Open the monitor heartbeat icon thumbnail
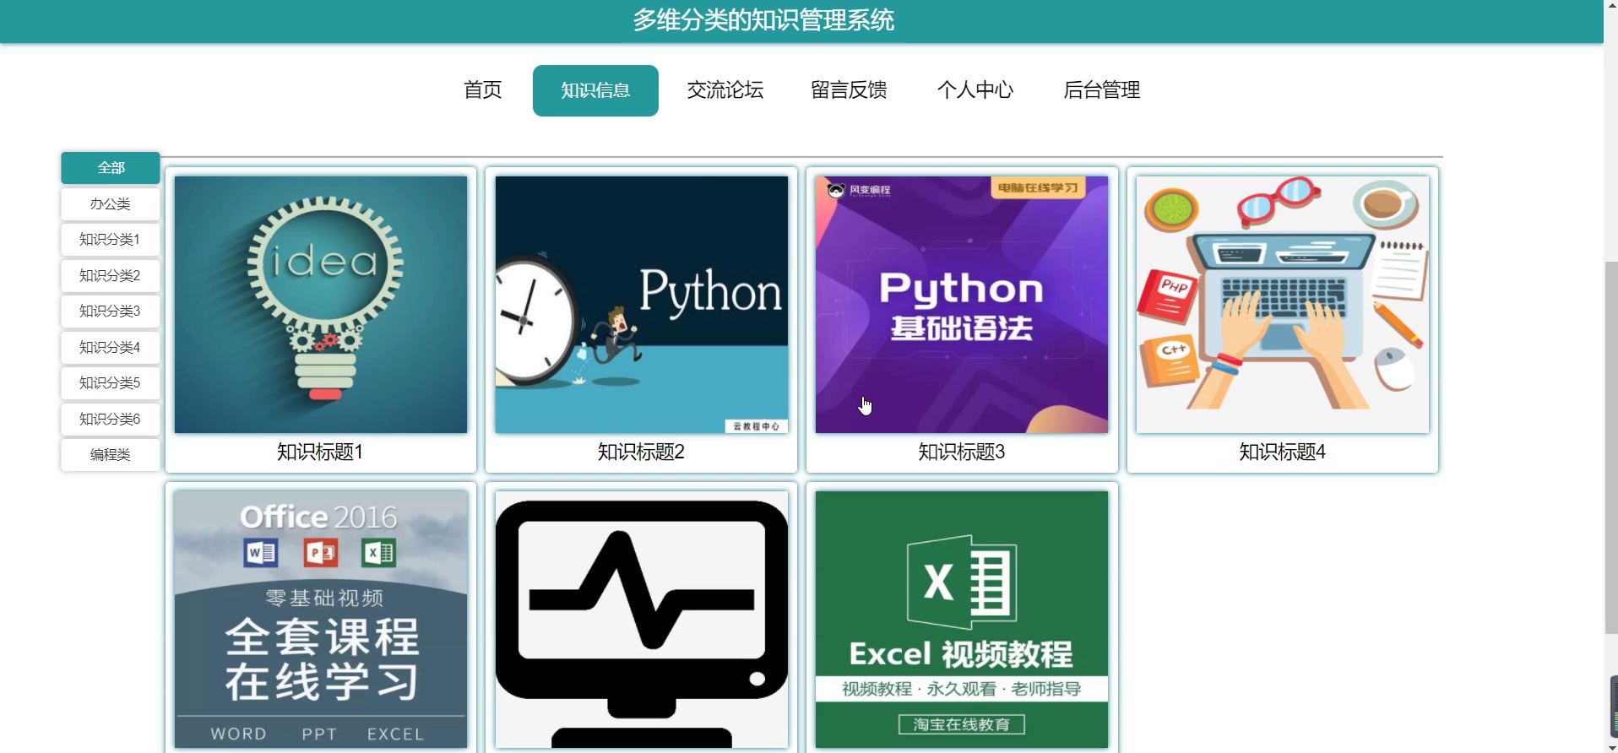 pos(642,620)
